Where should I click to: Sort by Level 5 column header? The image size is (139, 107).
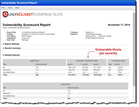click(x=70, y=64)
